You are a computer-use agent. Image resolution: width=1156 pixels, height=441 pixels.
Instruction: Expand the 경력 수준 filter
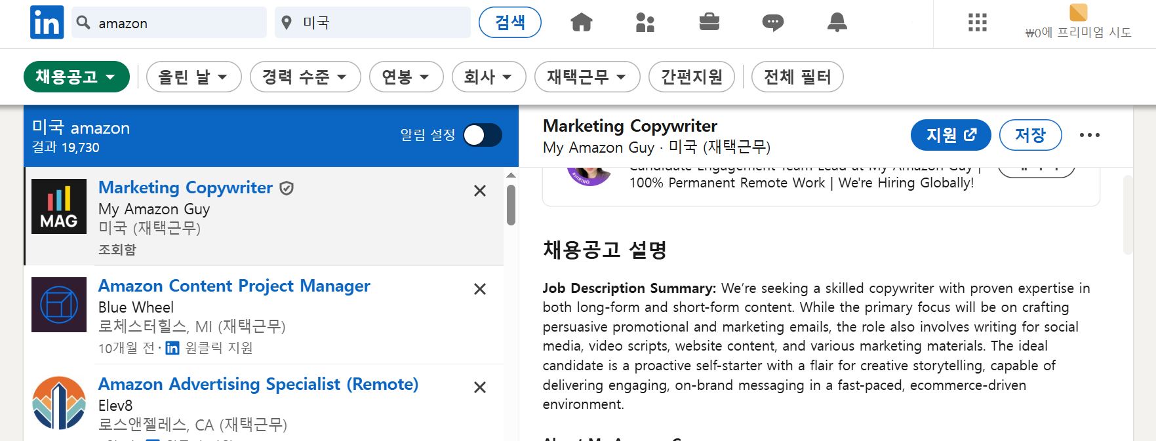click(306, 77)
